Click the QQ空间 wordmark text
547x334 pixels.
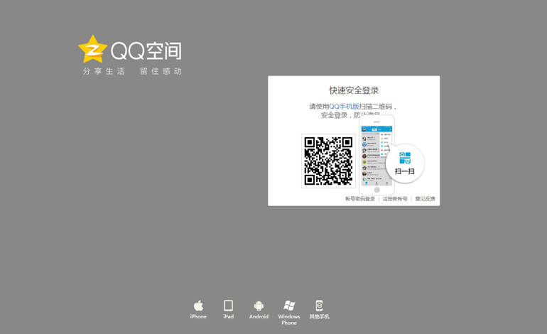pyautogui.click(x=146, y=51)
